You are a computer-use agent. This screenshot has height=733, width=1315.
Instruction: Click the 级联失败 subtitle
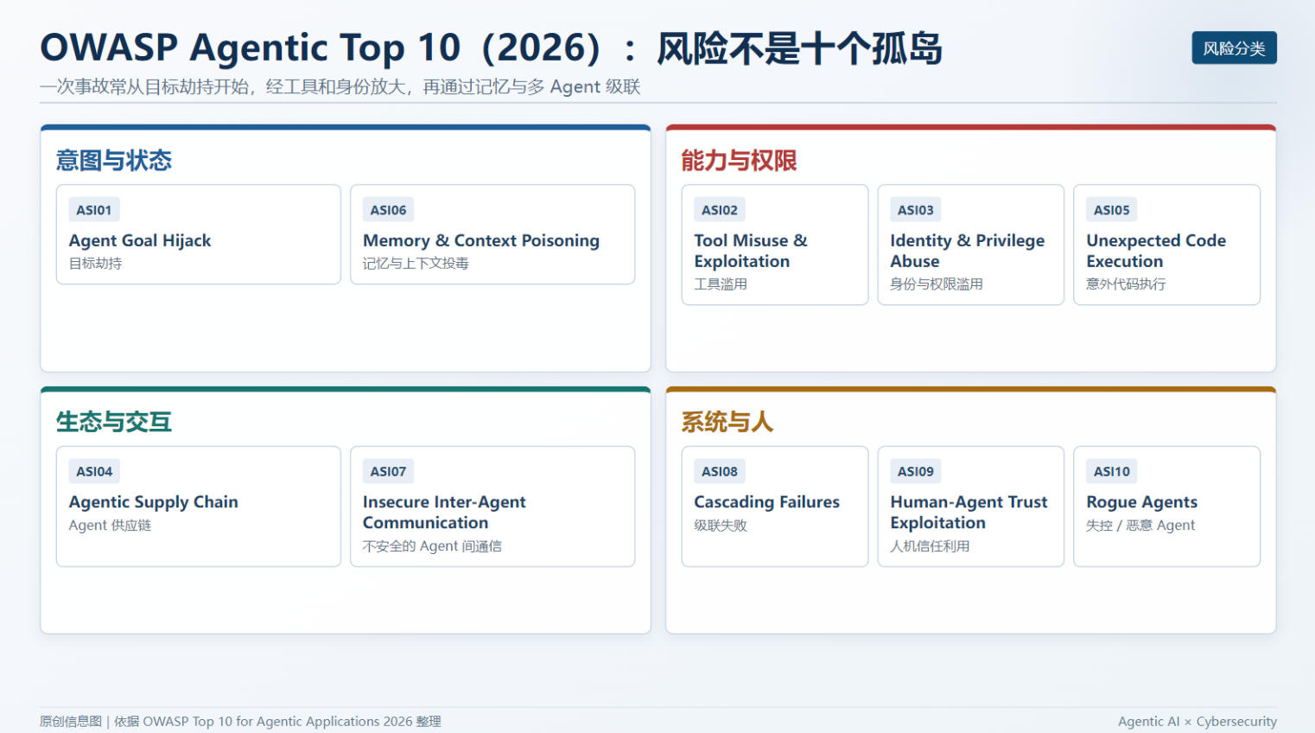tap(721, 526)
